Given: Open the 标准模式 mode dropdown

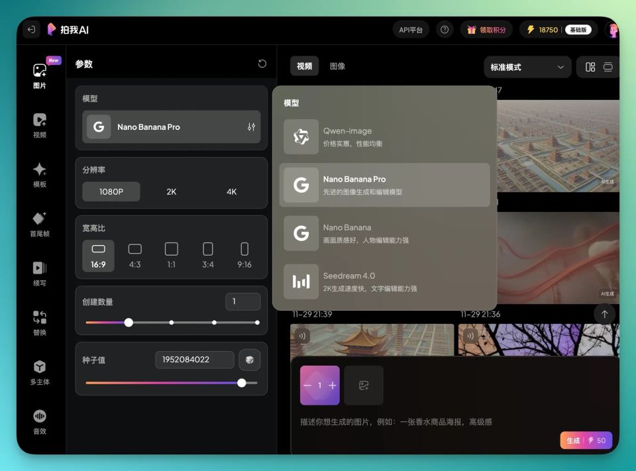Looking at the screenshot, I should pyautogui.click(x=527, y=67).
